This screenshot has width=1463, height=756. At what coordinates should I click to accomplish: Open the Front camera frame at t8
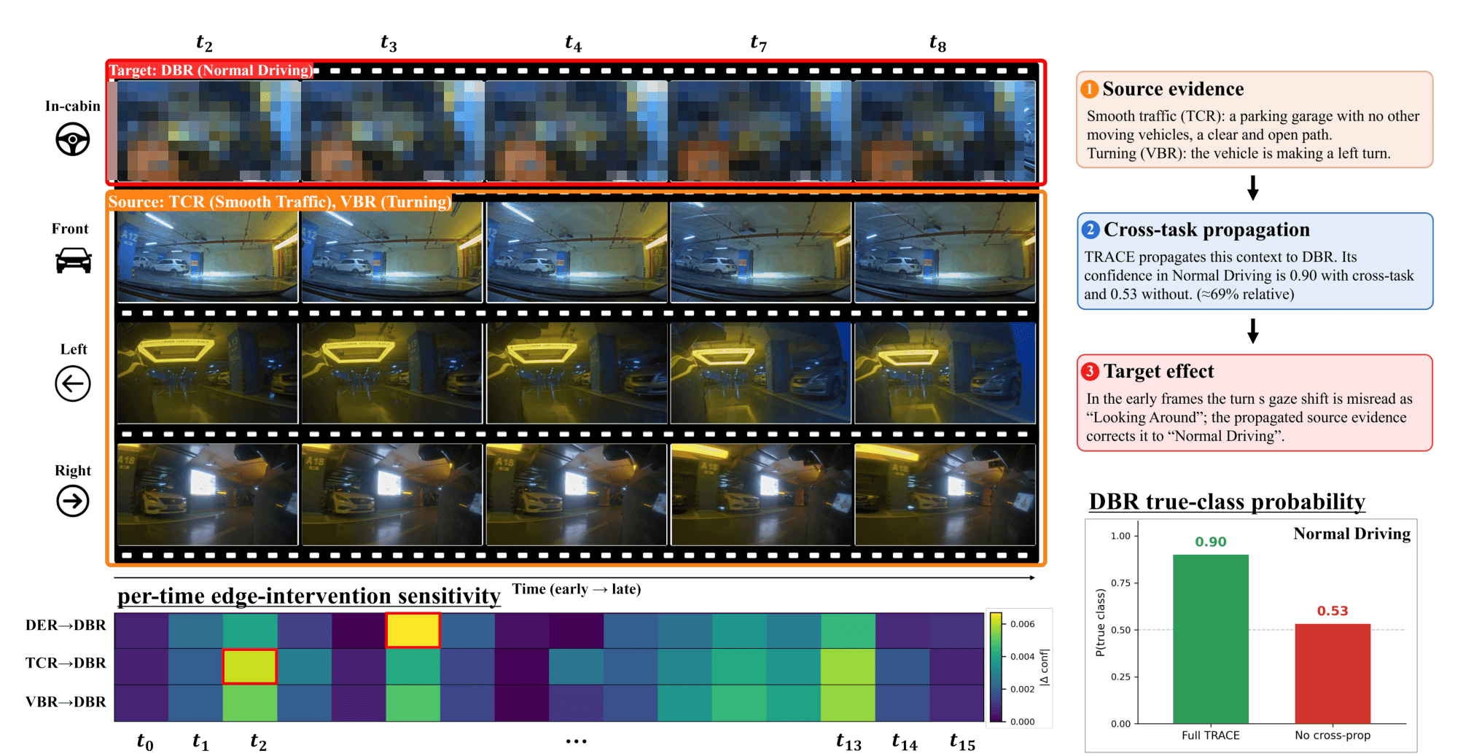coord(945,252)
